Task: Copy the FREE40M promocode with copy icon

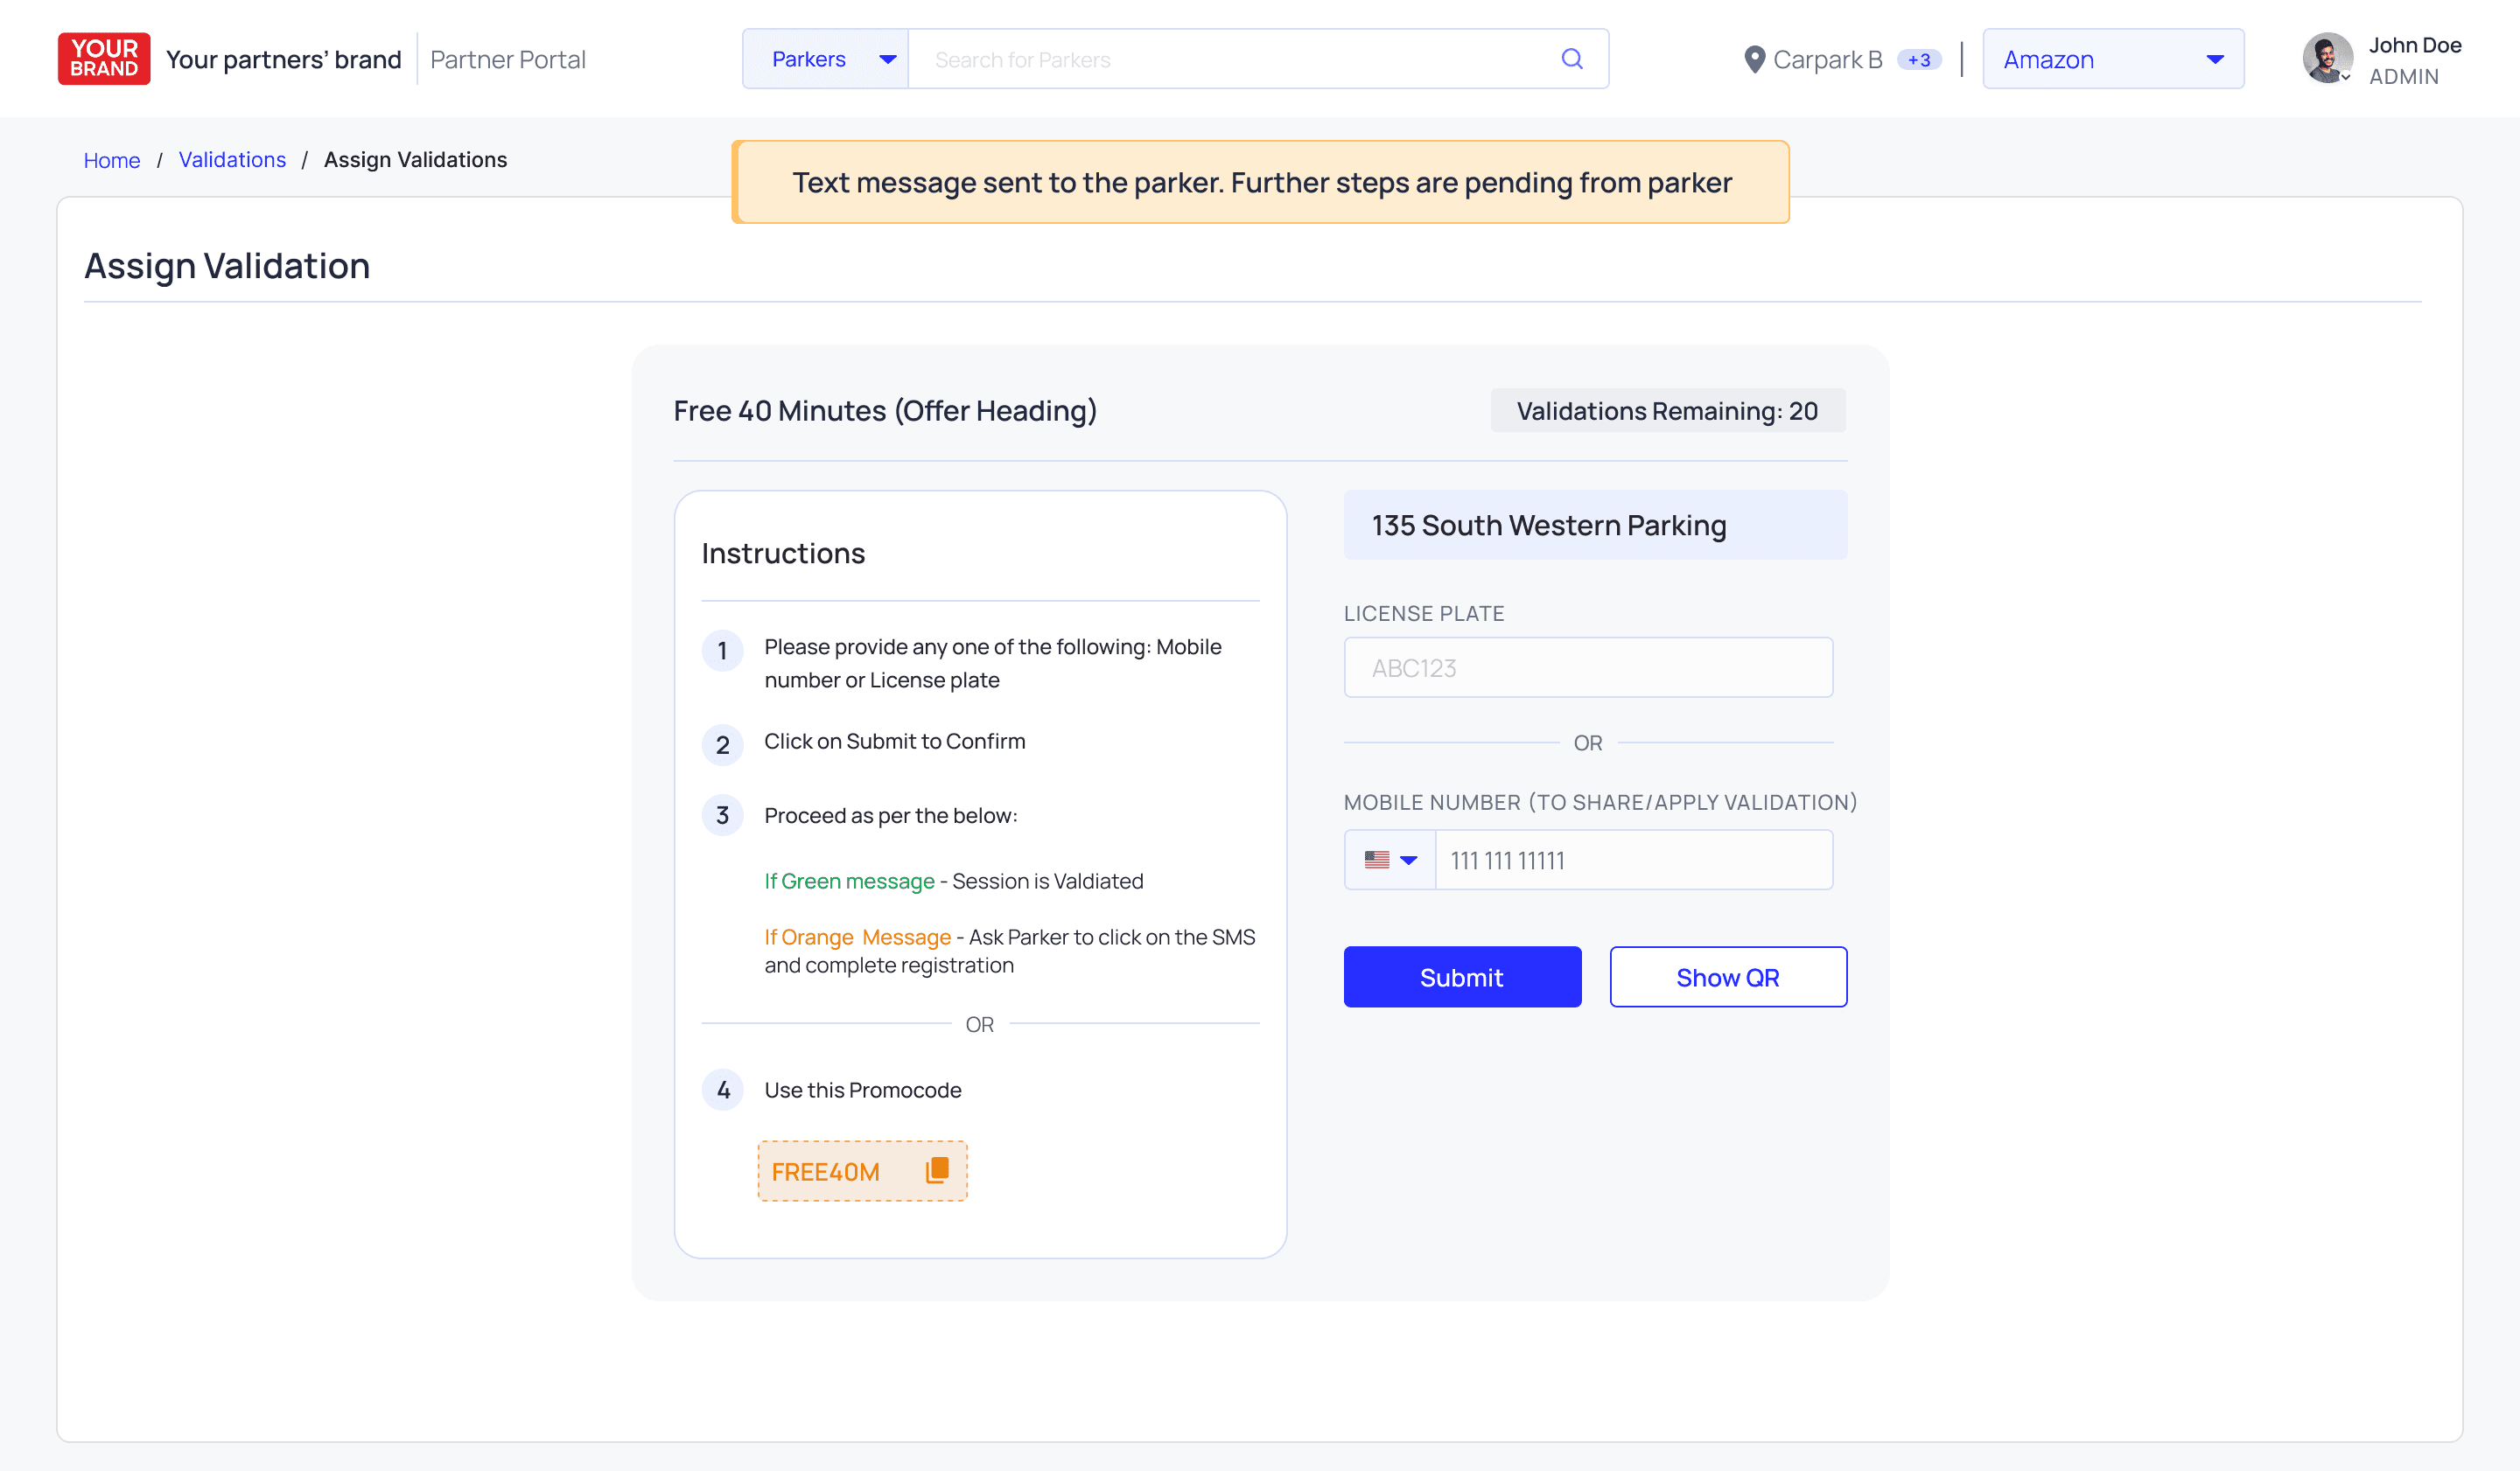Action: [937, 1170]
